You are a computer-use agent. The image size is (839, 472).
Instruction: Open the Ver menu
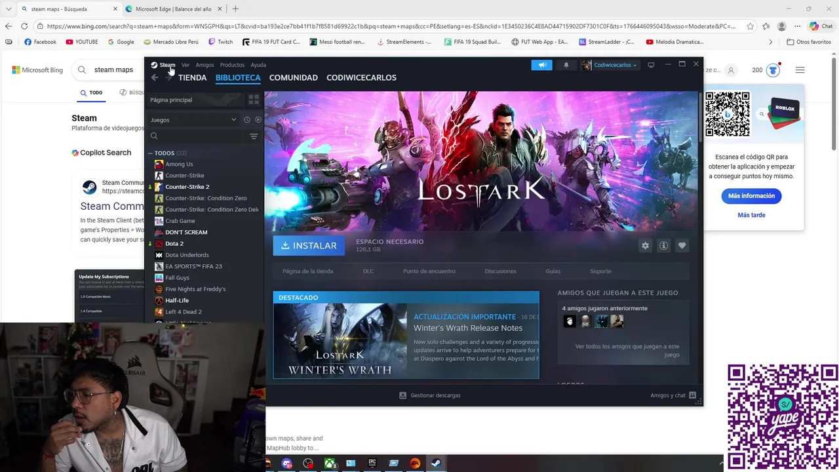click(185, 65)
